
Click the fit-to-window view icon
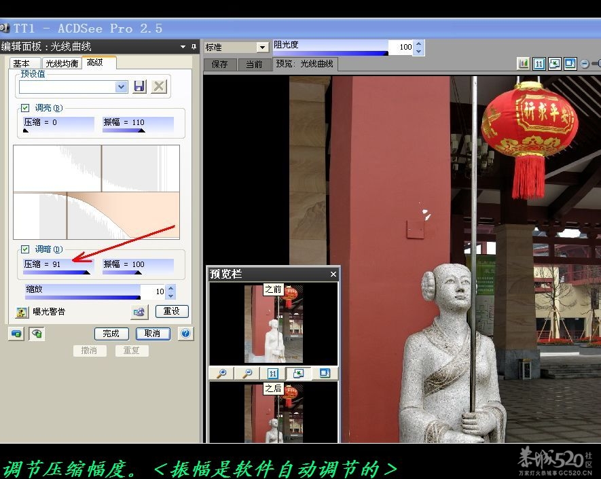tap(554, 63)
